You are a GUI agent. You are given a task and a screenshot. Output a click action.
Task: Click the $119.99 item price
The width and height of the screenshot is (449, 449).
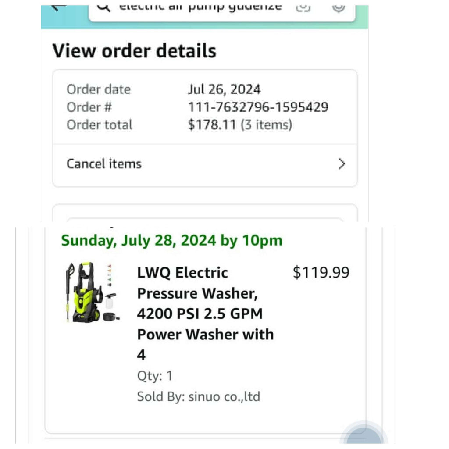[x=321, y=273]
